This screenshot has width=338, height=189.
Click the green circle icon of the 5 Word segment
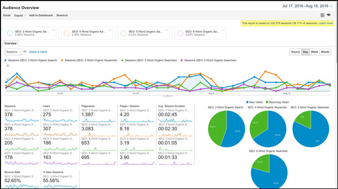click(123, 33)
